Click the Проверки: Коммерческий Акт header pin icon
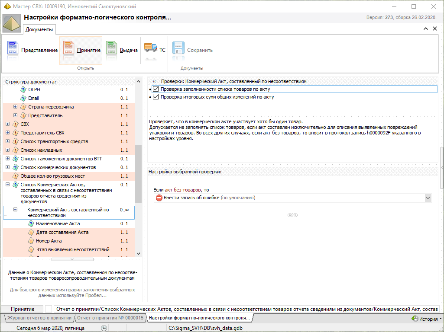444x332 pixels. [154, 81]
